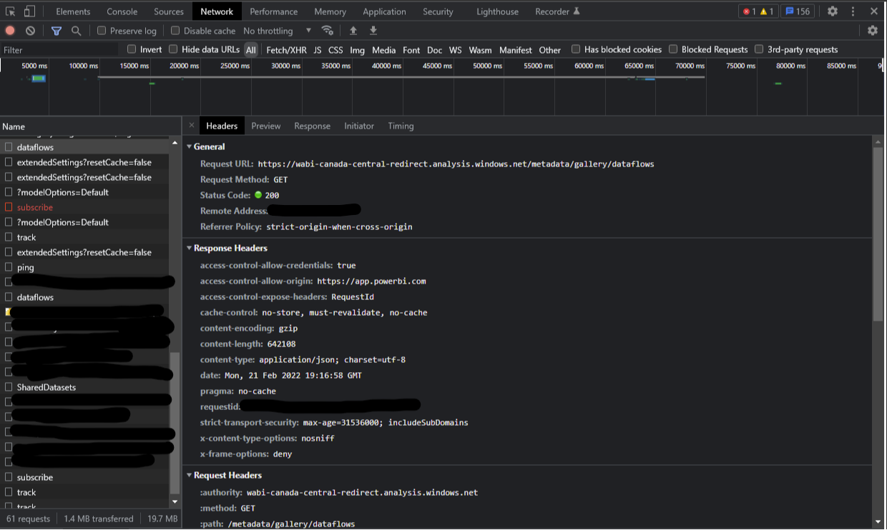Enable Disable cache checkbox

[x=175, y=31]
